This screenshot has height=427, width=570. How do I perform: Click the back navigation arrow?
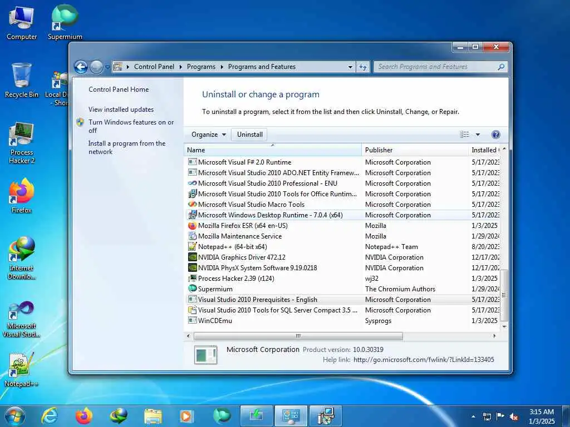[81, 67]
